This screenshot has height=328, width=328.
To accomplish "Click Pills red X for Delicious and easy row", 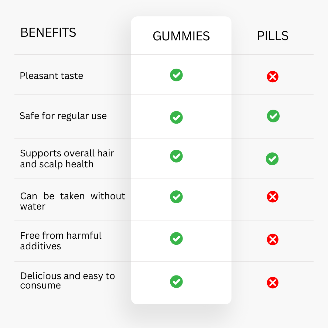I will 272,283.
